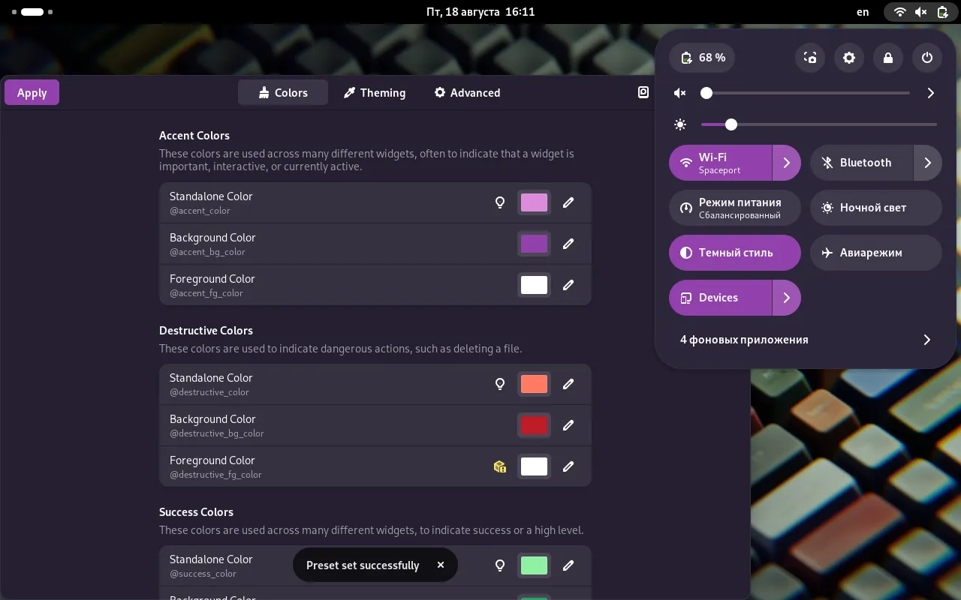Edit destructive Background Color with pencil icon
This screenshot has height=600, width=961.
(568, 425)
